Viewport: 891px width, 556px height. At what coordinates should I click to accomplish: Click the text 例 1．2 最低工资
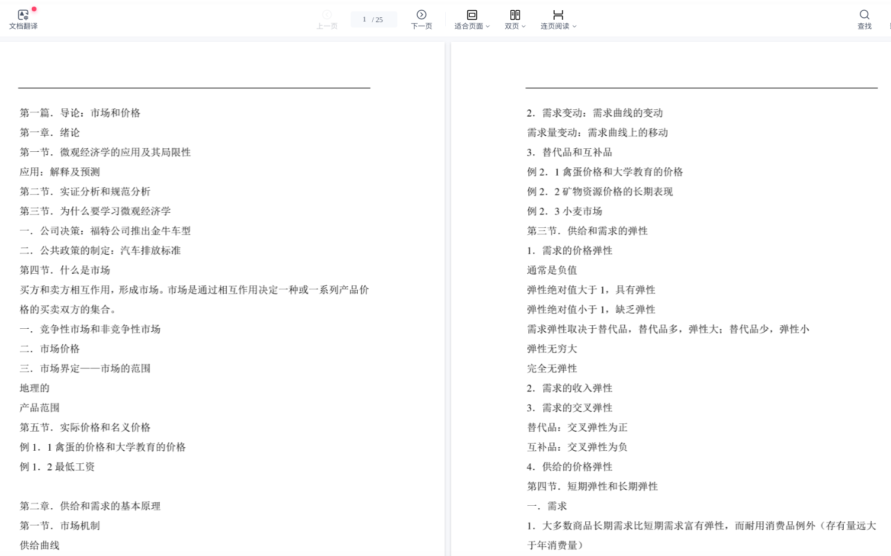pyautogui.click(x=57, y=467)
